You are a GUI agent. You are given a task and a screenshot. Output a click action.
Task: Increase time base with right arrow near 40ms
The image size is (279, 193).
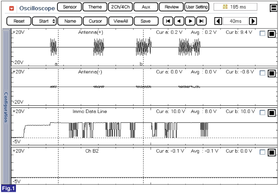pyautogui.click(x=253, y=21)
